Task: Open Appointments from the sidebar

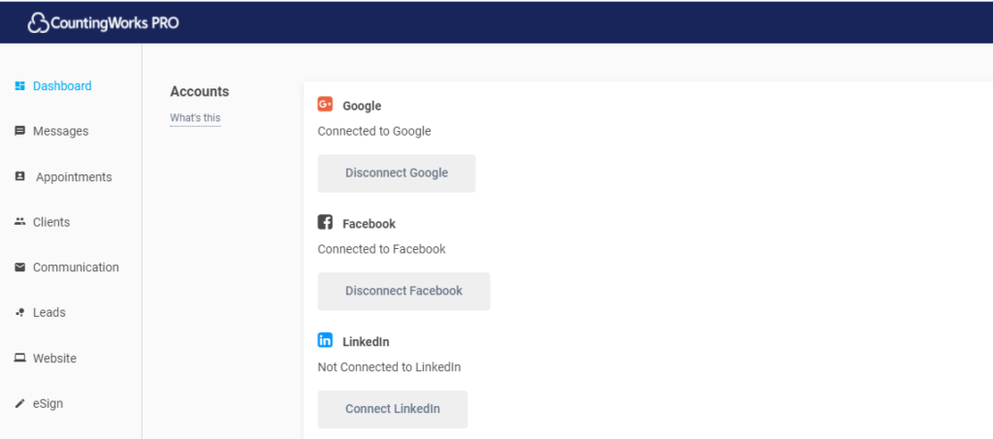Action: click(x=74, y=177)
